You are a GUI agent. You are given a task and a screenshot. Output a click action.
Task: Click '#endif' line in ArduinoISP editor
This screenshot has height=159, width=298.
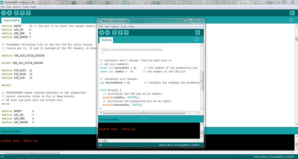pyautogui.click(x=6, y=85)
